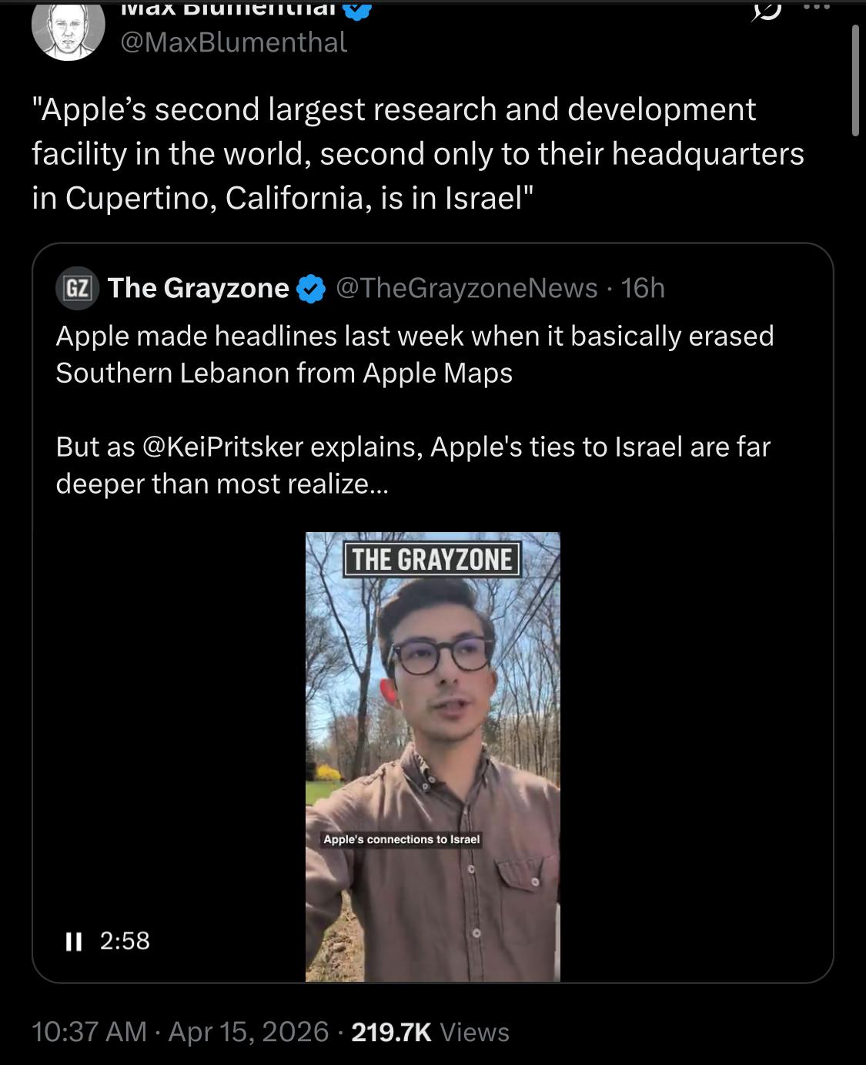The width and height of the screenshot is (866, 1065).
Task: Open the 10:37 AM · Apr 15, 2026 timestamp
Action: click(180, 1032)
